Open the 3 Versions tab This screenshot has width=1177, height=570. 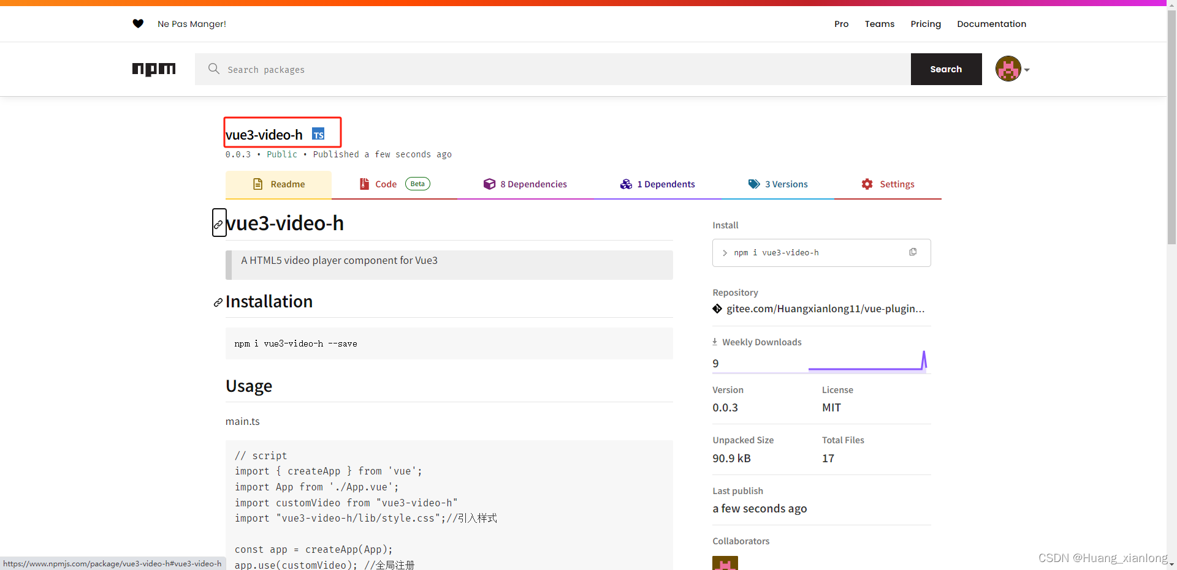coord(778,184)
